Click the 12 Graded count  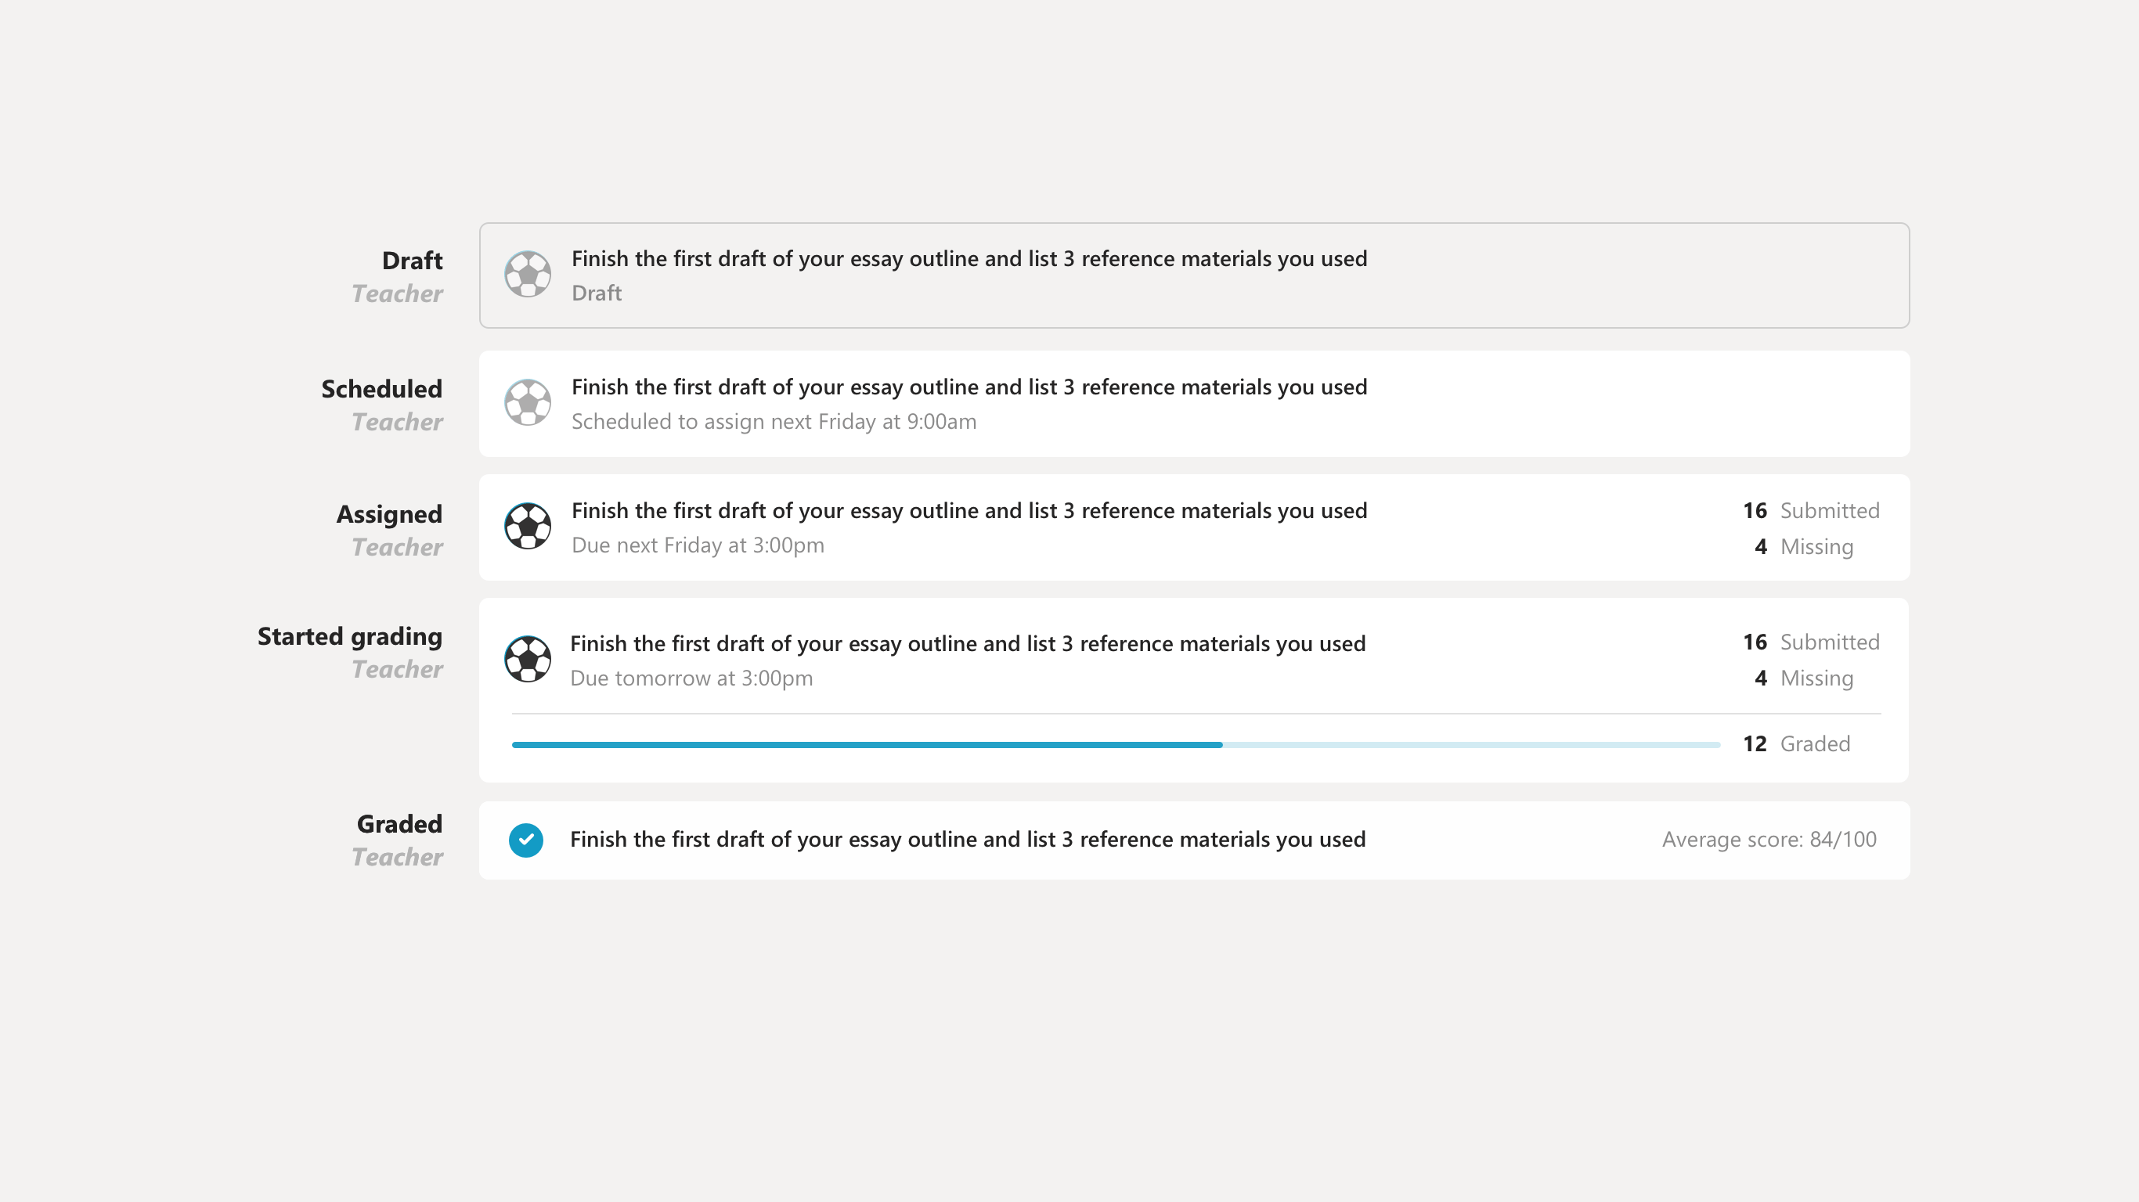click(x=1796, y=743)
